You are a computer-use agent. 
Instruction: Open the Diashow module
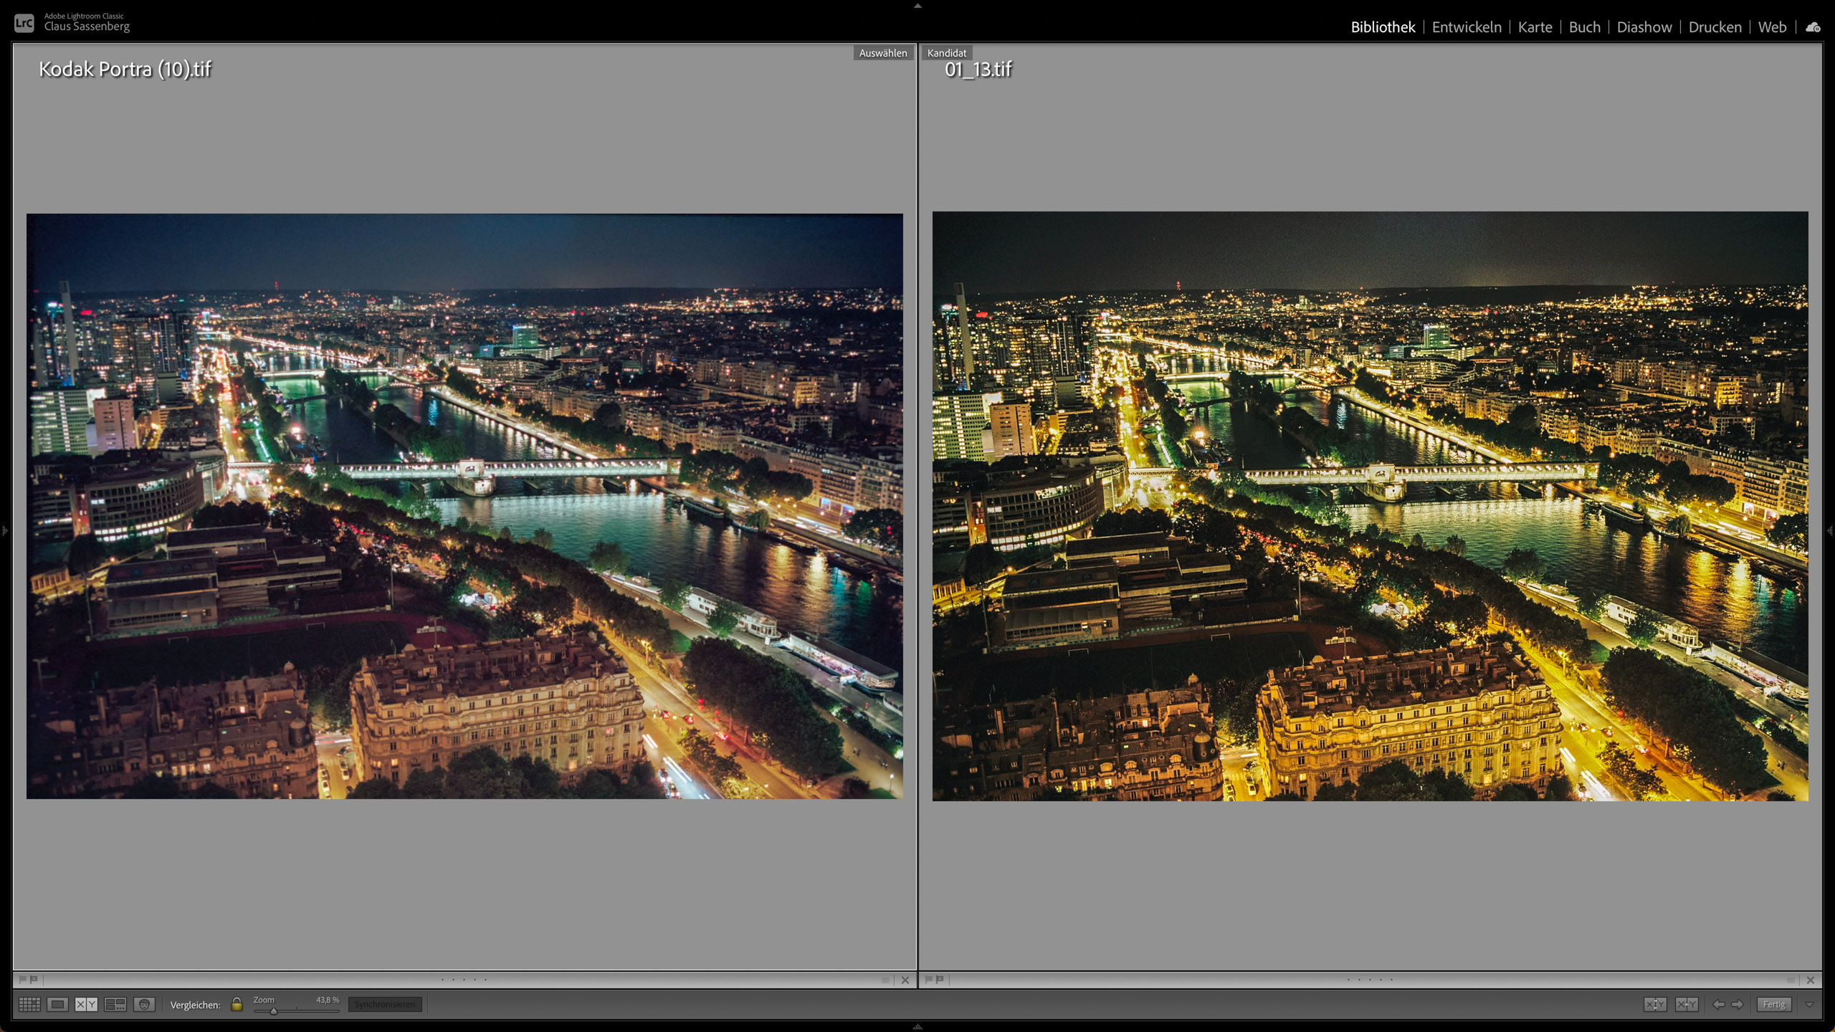tap(1644, 27)
